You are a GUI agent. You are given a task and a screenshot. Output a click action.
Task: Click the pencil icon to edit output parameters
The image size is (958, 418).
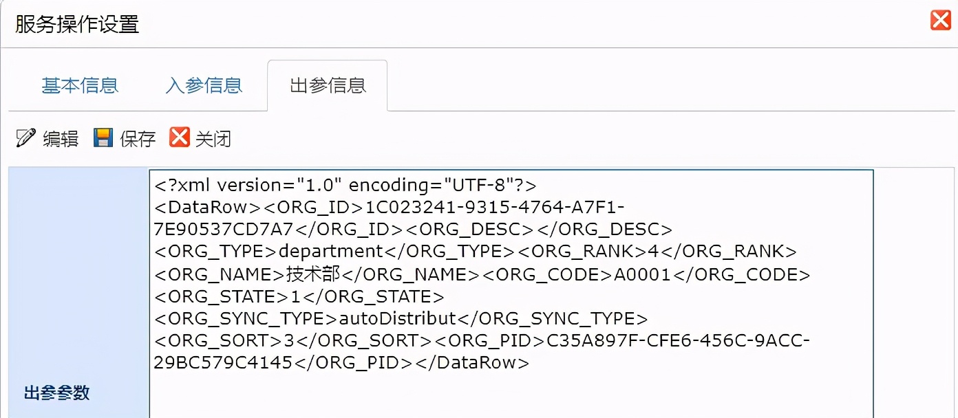tap(24, 137)
